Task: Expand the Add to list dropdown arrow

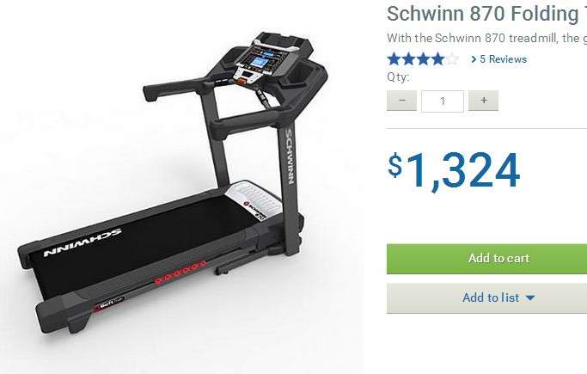Action: point(530,298)
